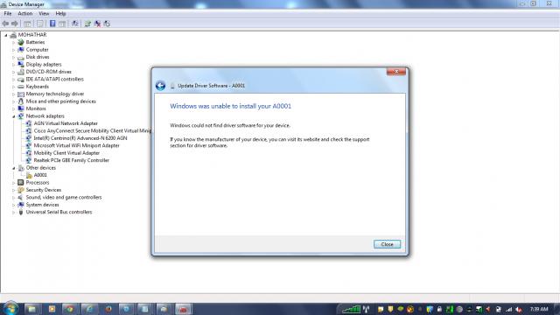Open Firefox from the taskbar
This screenshot has height=315, width=560.
click(x=108, y=309)
